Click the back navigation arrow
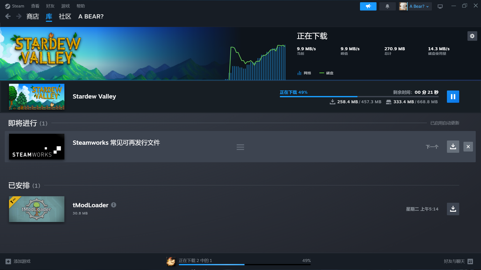 (8, 16)
